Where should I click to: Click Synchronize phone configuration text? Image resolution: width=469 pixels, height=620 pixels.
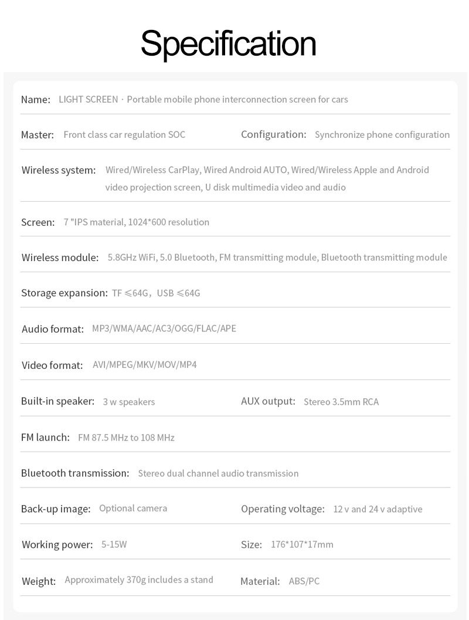point(382,135)
